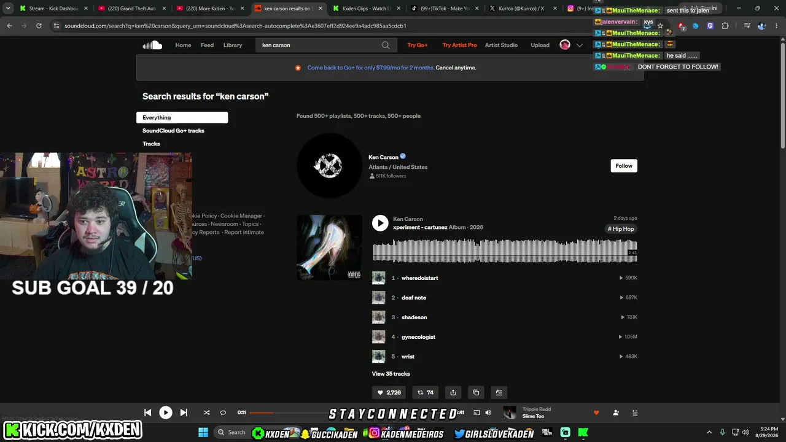Screen dimensions: 786x442
Task: Mute the player volume
Action: 488,413
